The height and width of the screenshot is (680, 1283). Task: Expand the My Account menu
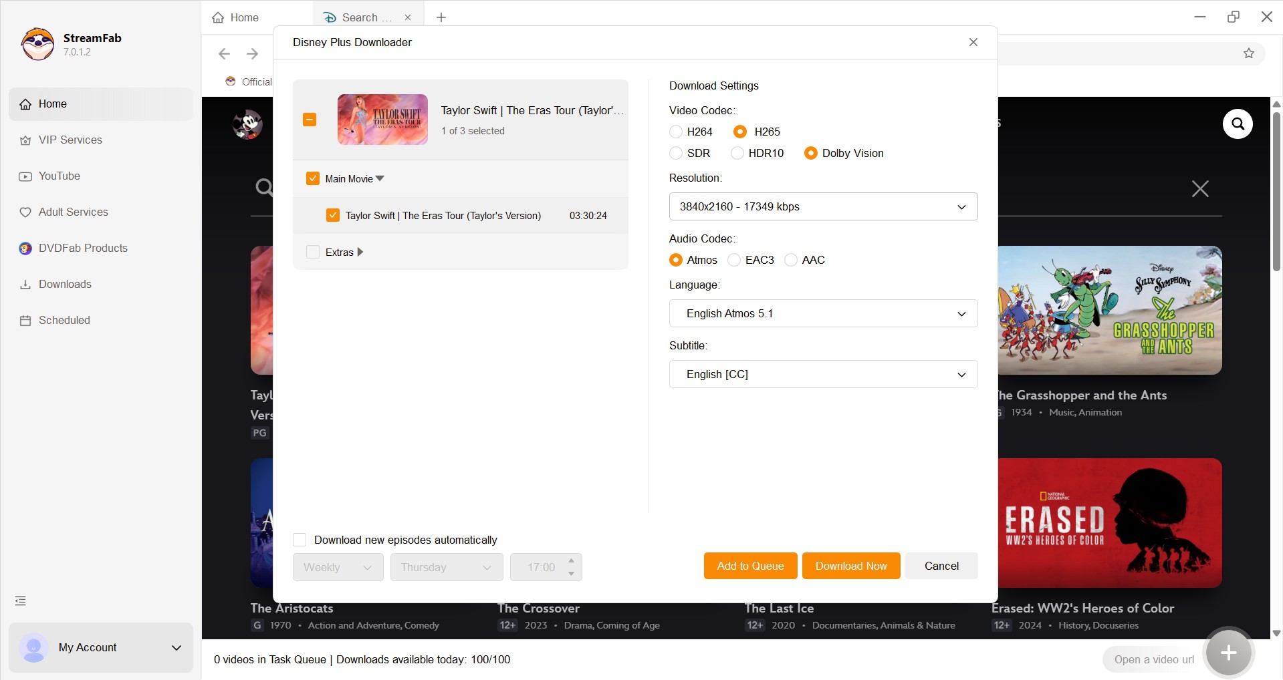tap(176, 647)
